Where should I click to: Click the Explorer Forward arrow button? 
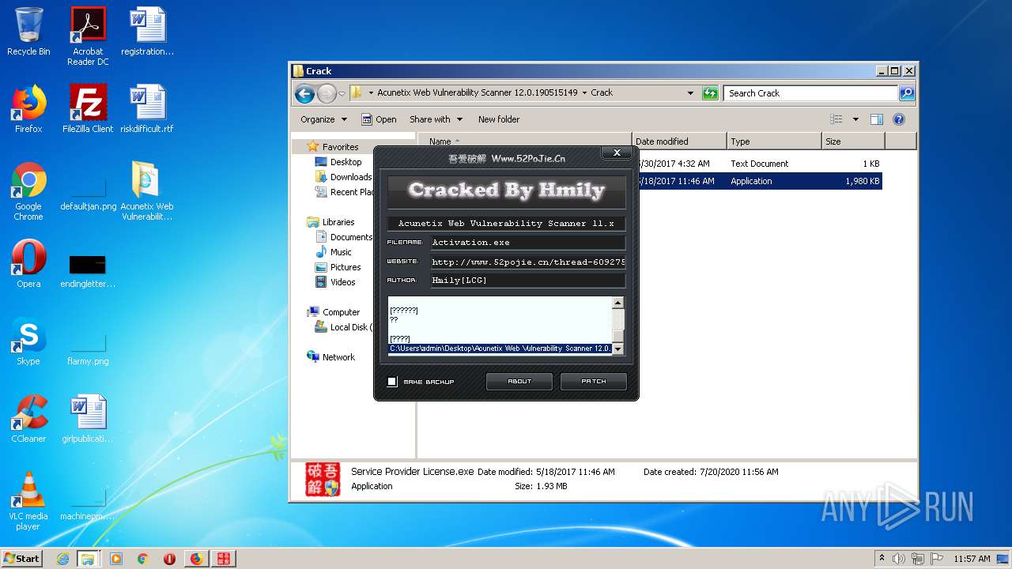(x=327, y=93)
